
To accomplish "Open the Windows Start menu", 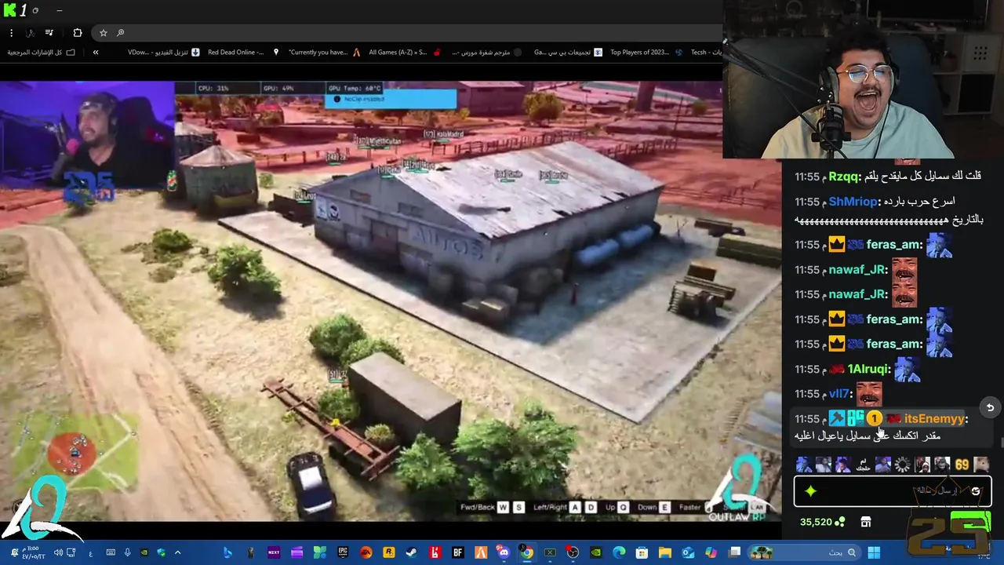I will [x=874, y=552].
